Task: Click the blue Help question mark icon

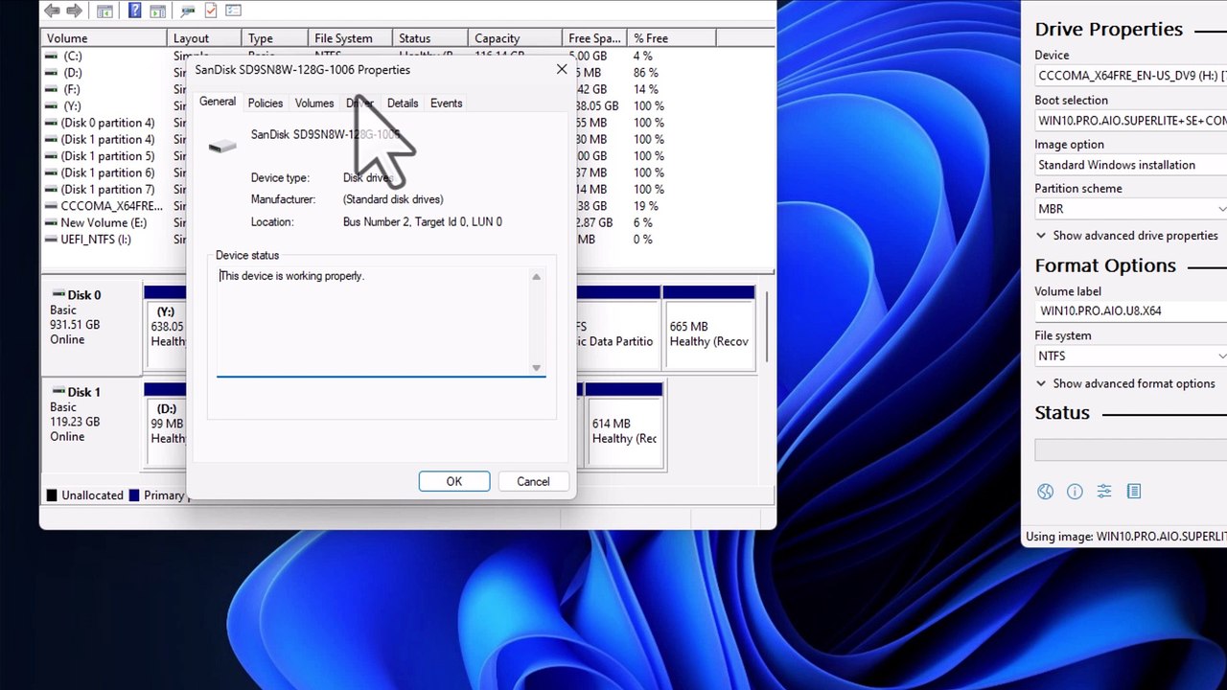Action: click(134, 11)
